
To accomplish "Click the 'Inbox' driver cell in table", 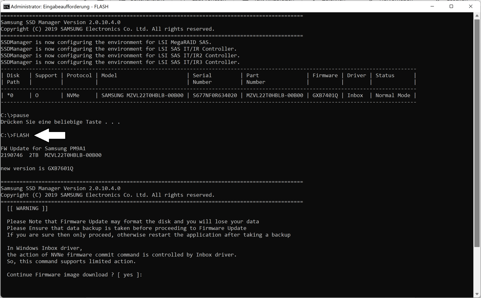I will (355, 95).
